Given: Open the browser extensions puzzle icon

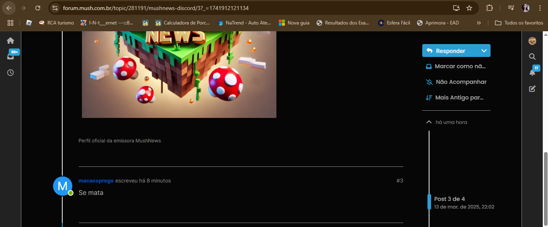Looking at the screenshot, I should 489,8.
